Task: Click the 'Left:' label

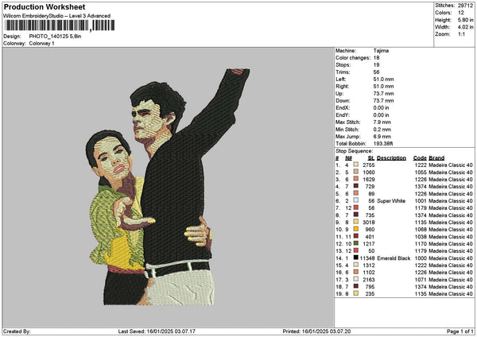Action: point(341,79)
